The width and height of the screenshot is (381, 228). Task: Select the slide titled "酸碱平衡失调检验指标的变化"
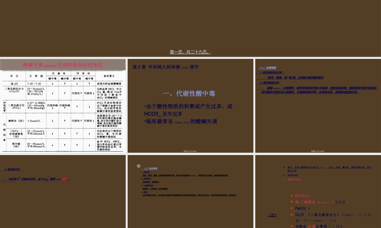(x=63, y=65)
